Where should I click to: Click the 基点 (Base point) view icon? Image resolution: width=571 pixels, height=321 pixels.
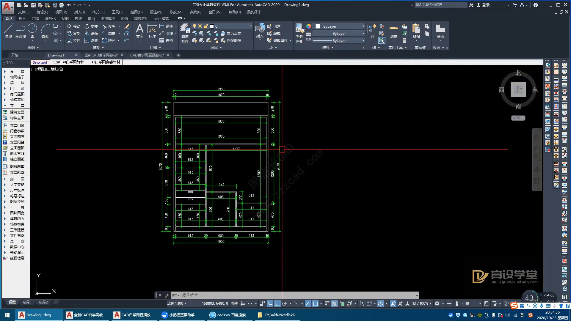[440, 31]
